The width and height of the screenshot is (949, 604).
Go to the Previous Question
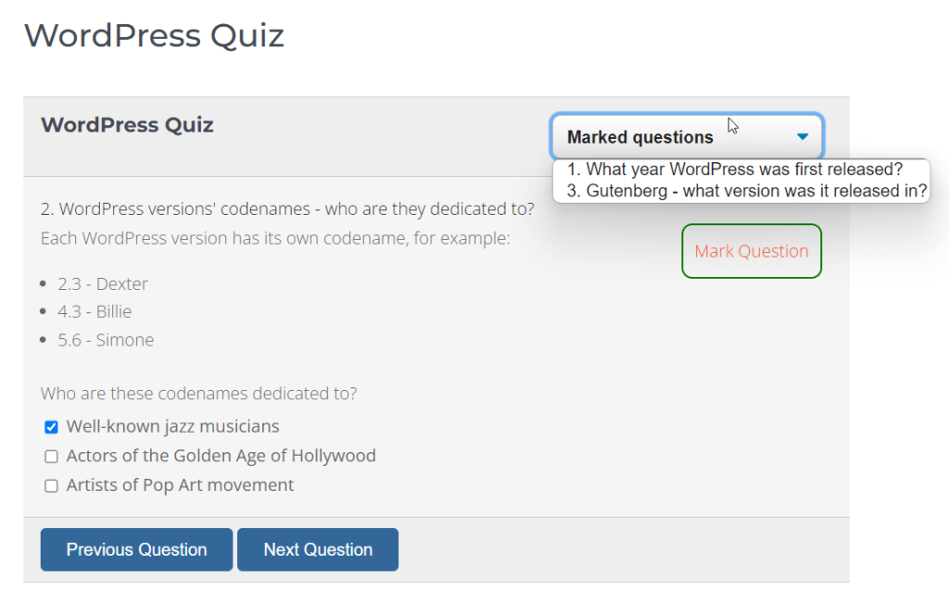(x=136, y=549)
